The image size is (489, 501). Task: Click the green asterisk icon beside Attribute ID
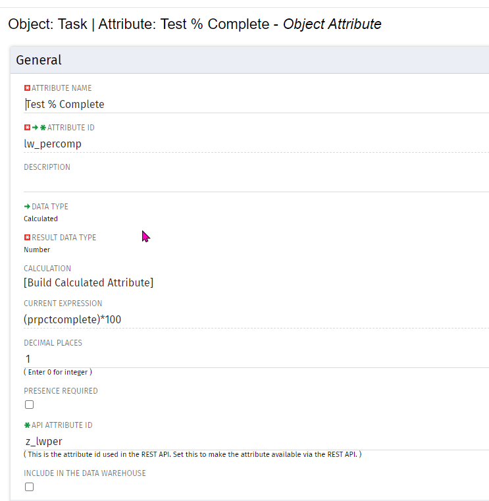pyautogui.click(x=43, y=128)
